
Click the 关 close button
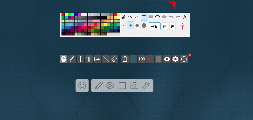click(x=172, y=26)
